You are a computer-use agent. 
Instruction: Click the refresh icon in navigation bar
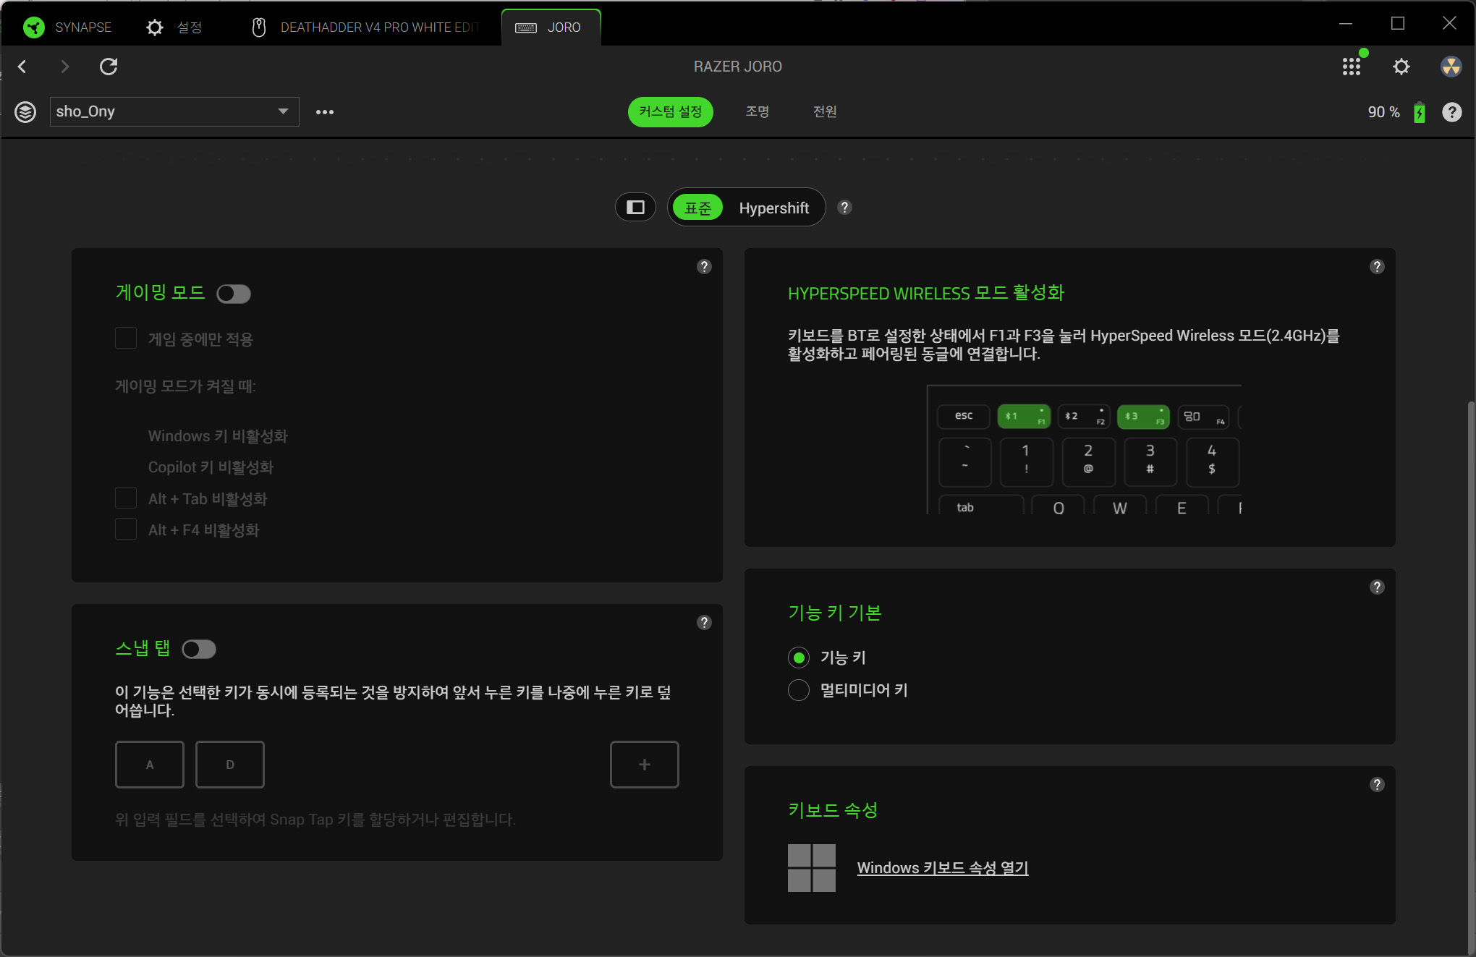coord(109,67)
